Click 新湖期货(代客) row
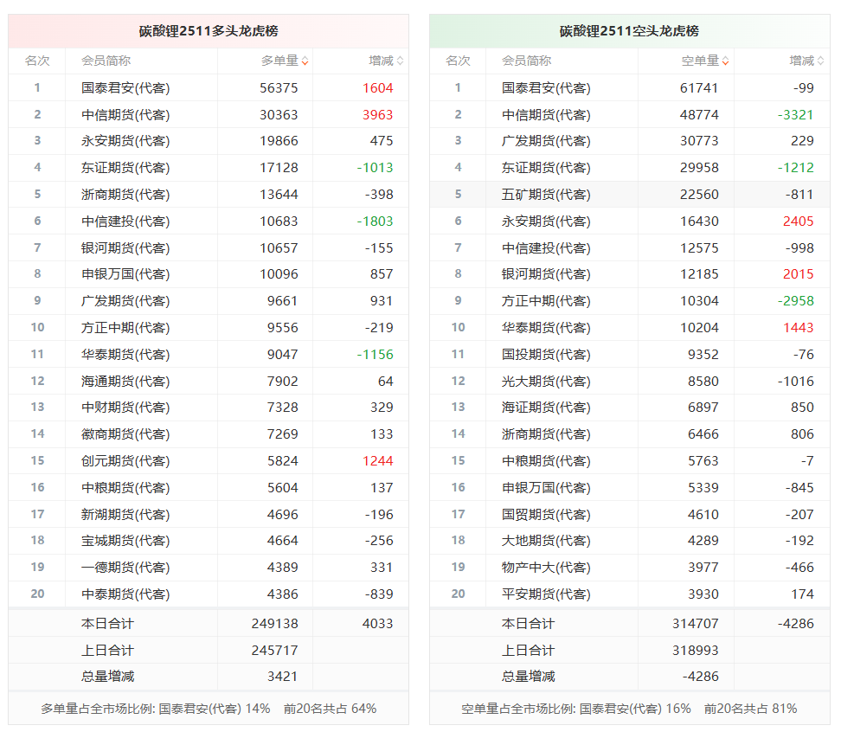This screenshot has width=841, height=732. 209,515
